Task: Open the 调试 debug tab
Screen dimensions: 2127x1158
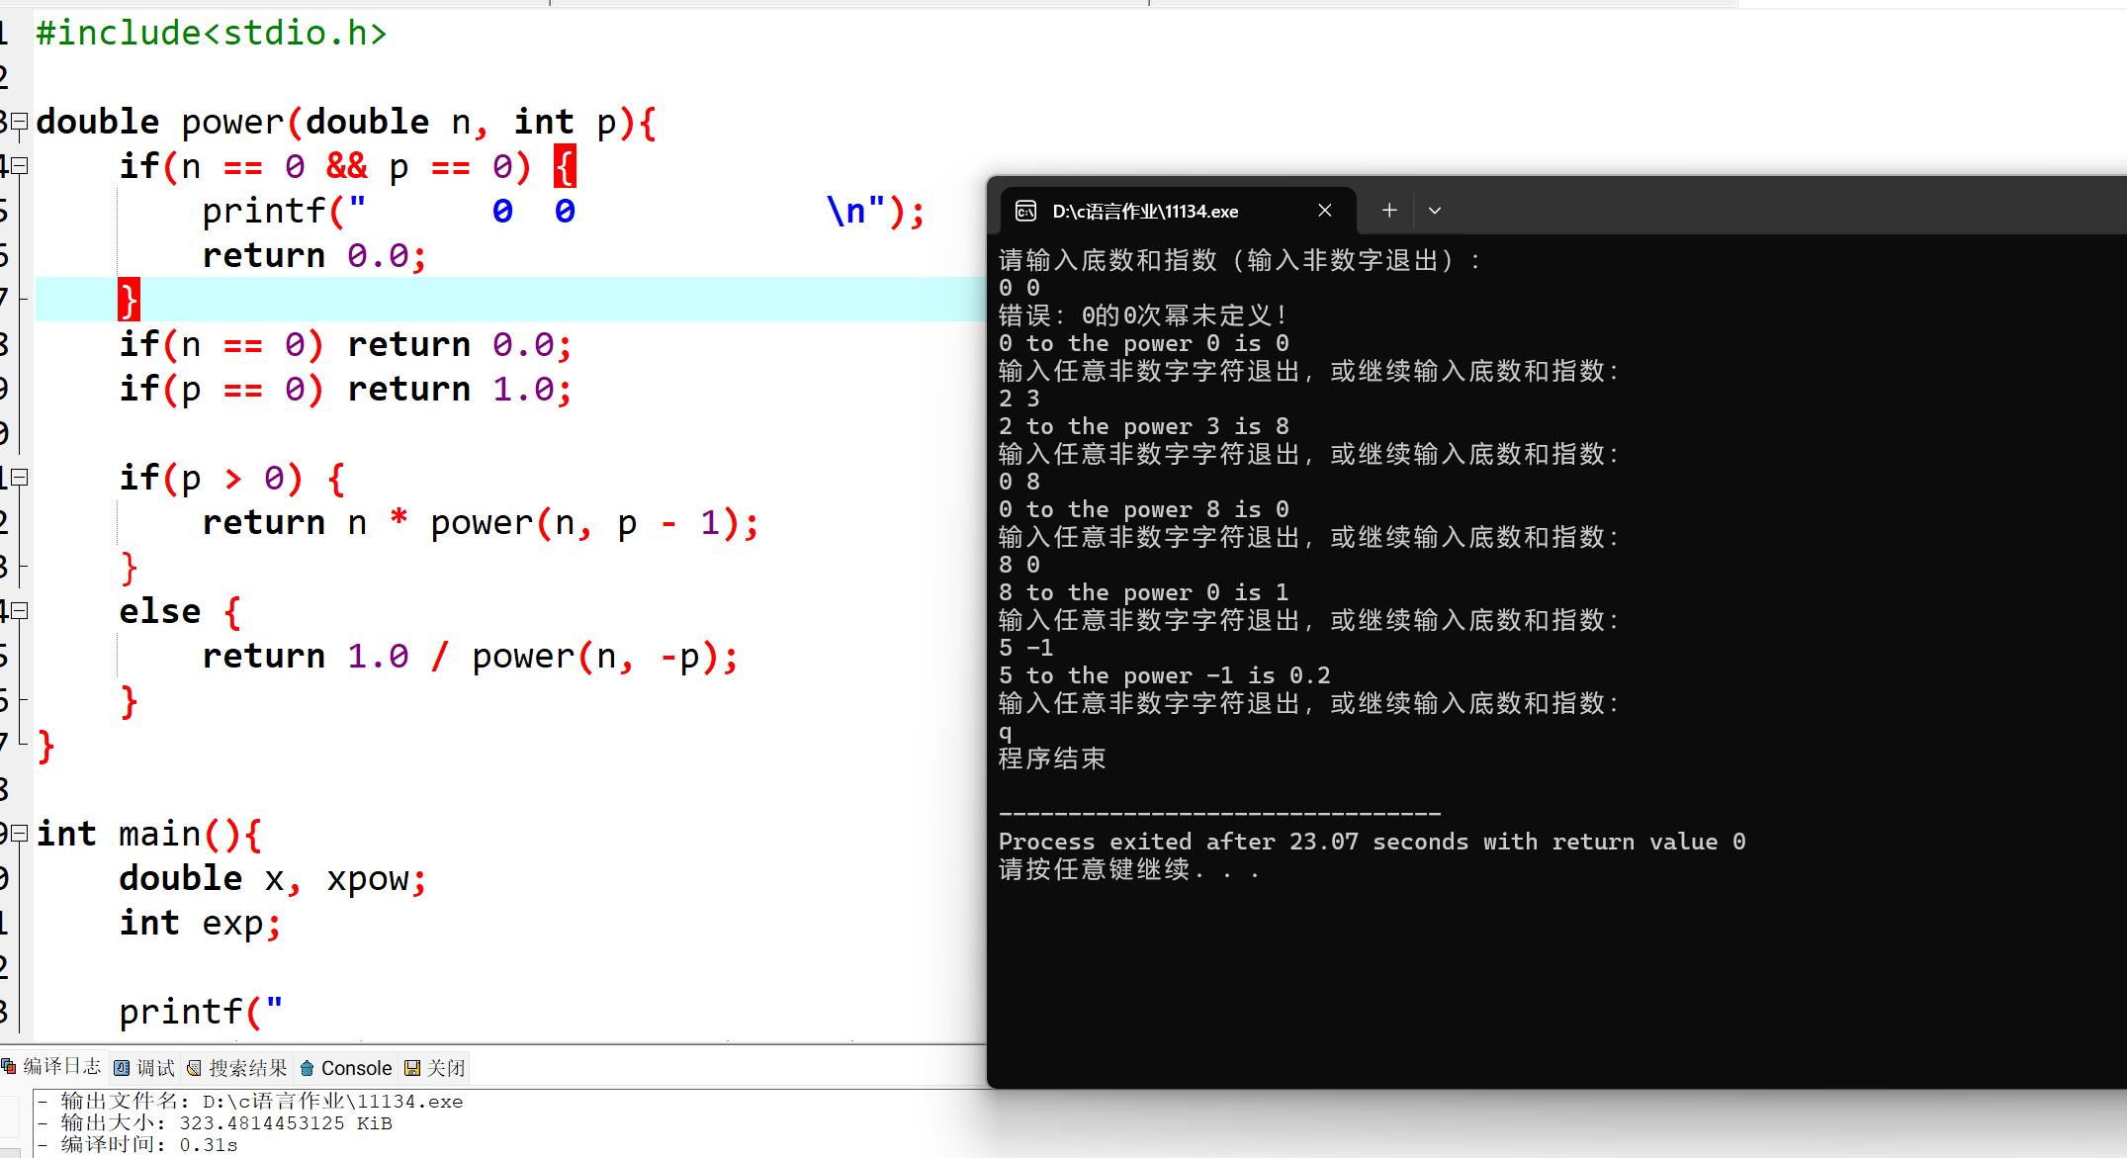Action: coord(155,1068)
